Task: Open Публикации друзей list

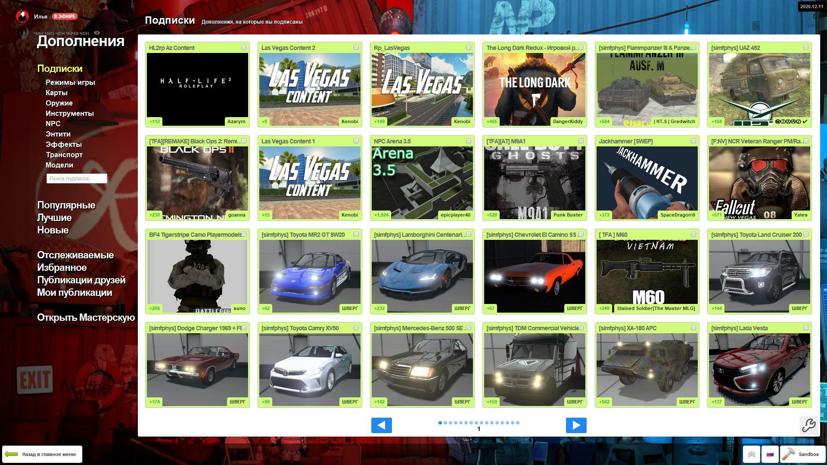Action: (x=81, y=280)
